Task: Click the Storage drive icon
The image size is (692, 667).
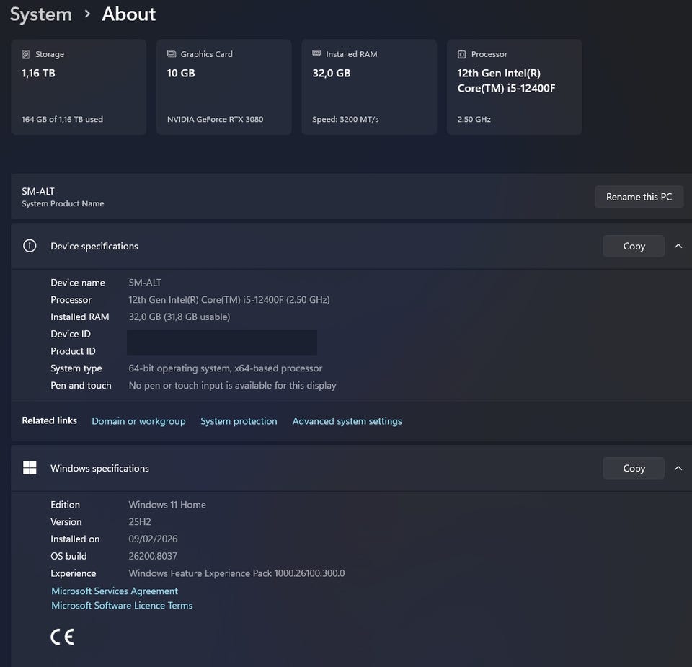Action: tap(26, 54)
